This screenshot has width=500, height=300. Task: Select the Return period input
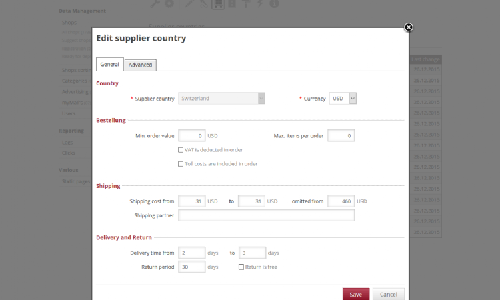tap(192, 267)
